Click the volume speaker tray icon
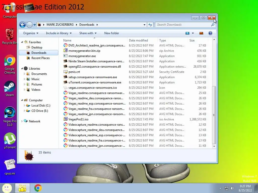The image size is (258, 193). point(233,188)
